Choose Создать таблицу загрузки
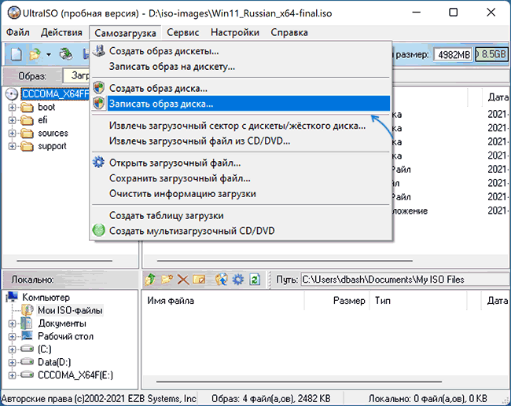The width and height of the screenshot is (511, 406). click(241, 215)
